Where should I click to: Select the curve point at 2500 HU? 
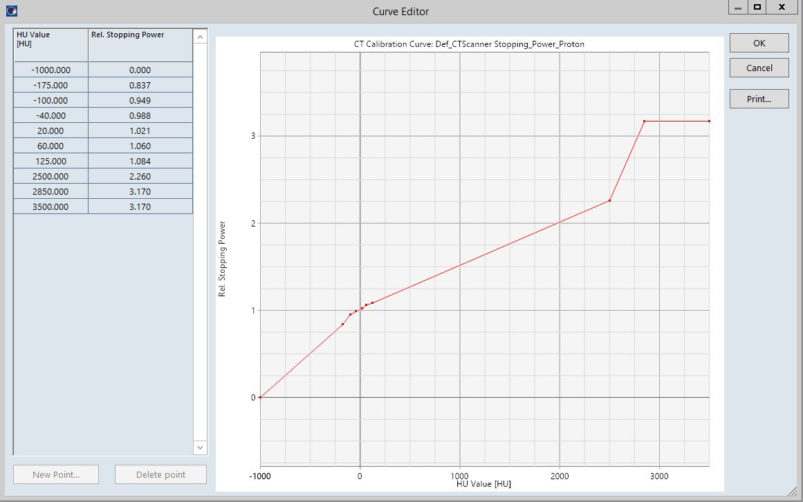coord(609,200)
